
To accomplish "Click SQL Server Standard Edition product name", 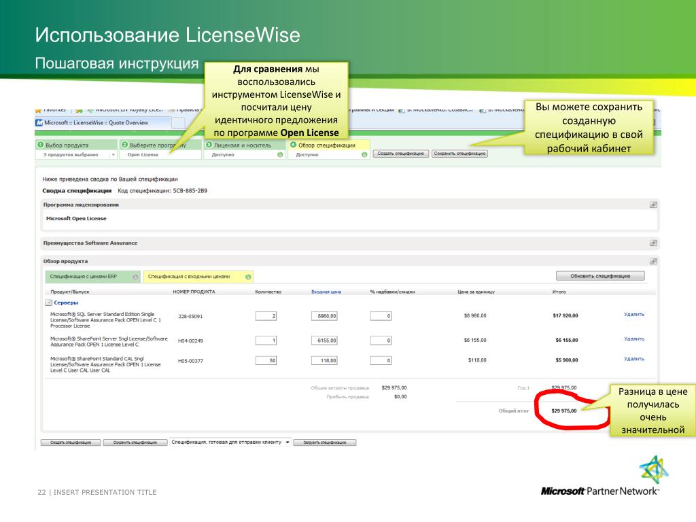I will (105, 319).
